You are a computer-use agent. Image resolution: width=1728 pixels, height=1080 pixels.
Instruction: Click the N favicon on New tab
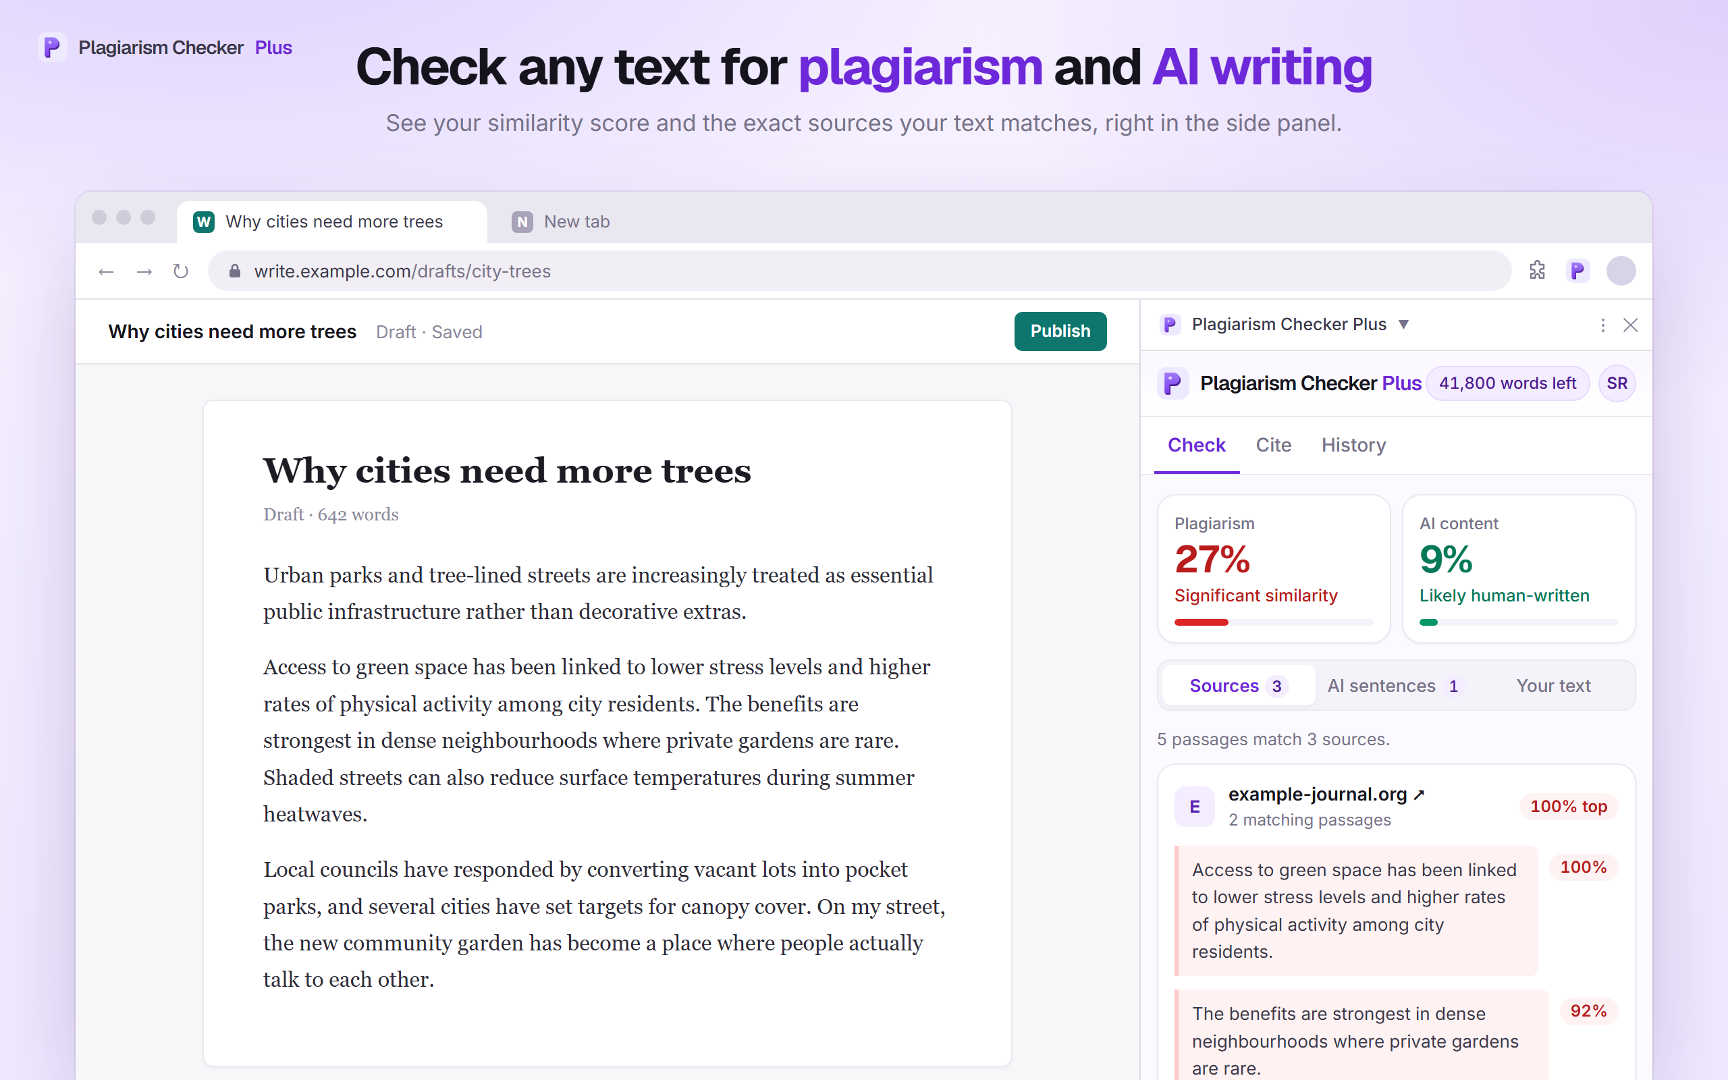tap(522, 221)
